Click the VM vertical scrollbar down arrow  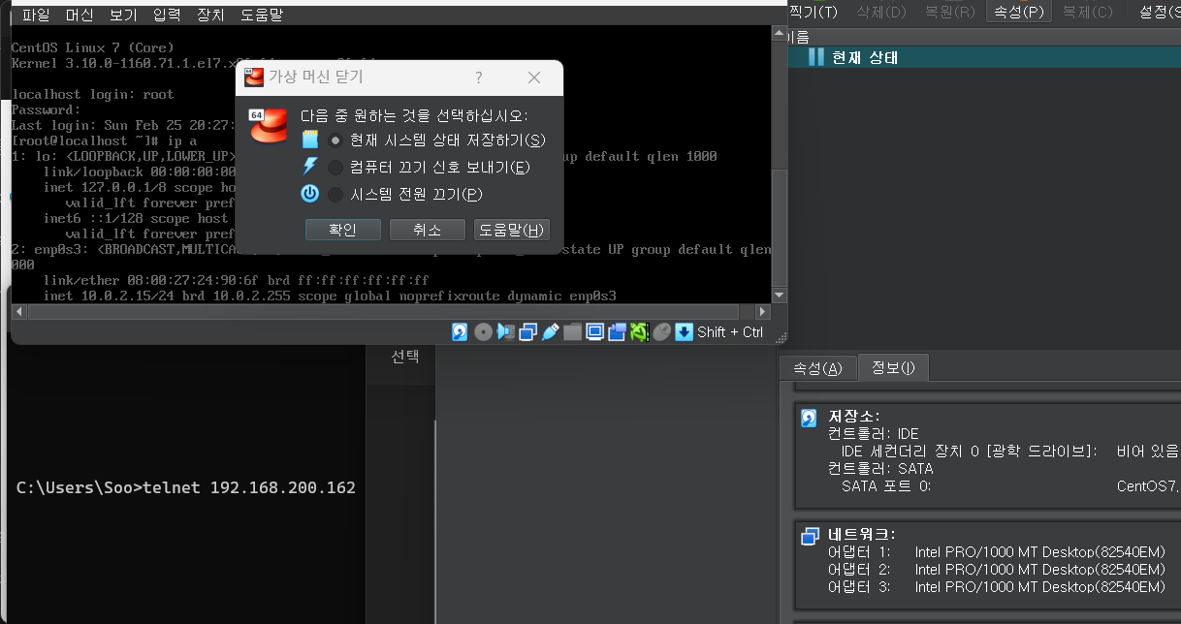tap(779, 295)
